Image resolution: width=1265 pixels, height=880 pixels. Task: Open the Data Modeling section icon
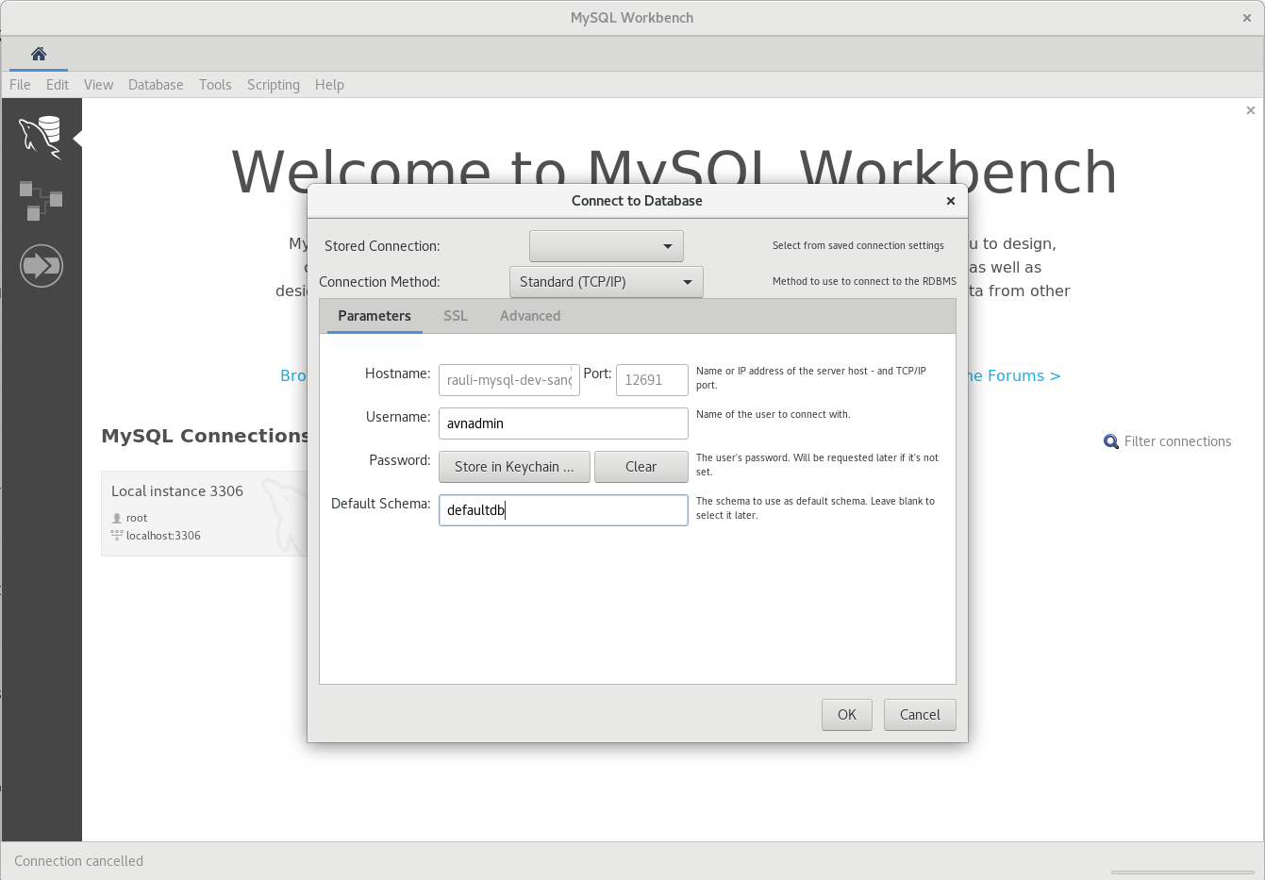click(x=42, y=200)
